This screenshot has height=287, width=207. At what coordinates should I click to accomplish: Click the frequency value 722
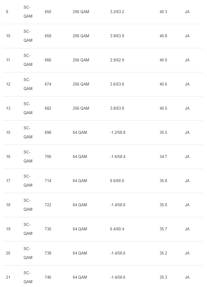pyautogui.click(x=48, y=205)
